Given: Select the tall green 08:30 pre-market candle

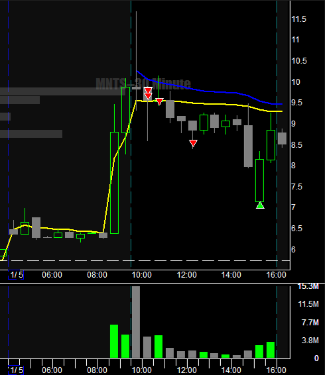Looking at the screenshot, I should 114,183.
